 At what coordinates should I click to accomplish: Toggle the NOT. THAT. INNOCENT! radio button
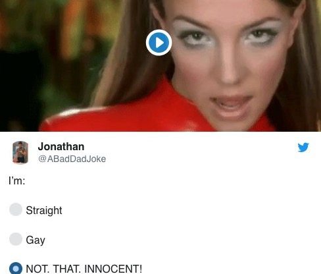16,268
